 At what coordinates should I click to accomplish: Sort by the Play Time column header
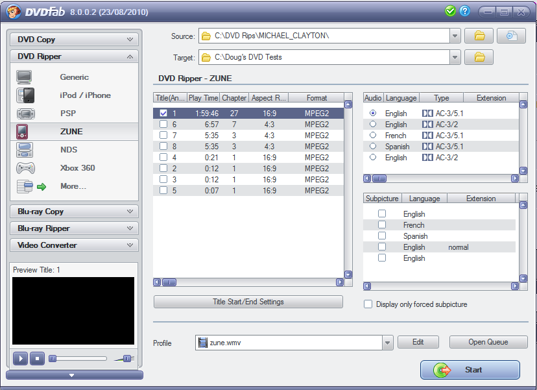(x=203, y=98)
